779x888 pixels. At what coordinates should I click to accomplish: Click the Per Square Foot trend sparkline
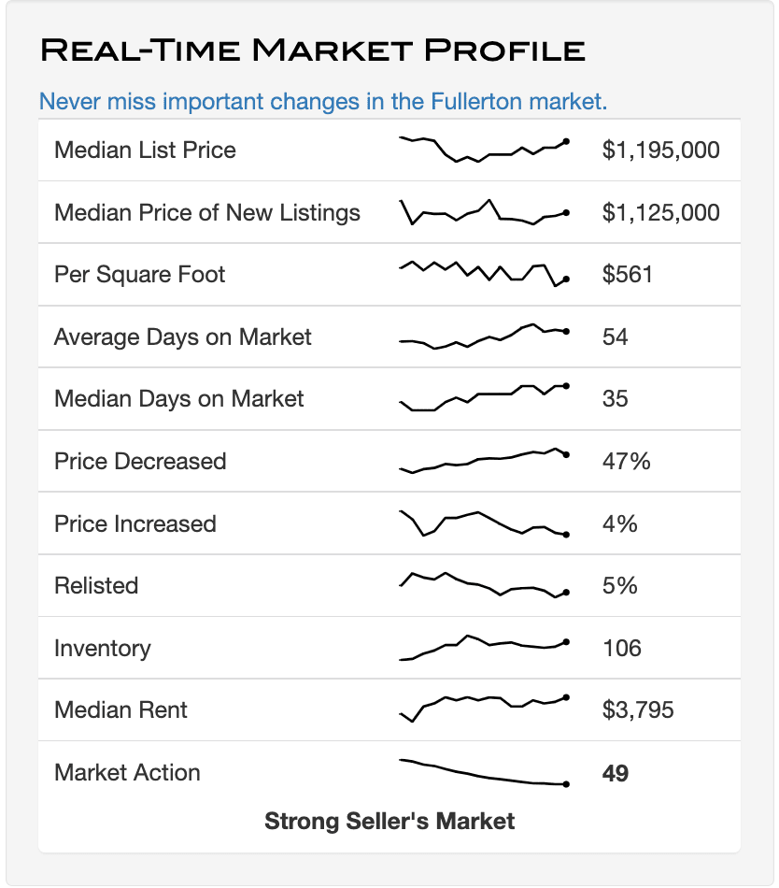pyautogui.click(x=484, y=272)
